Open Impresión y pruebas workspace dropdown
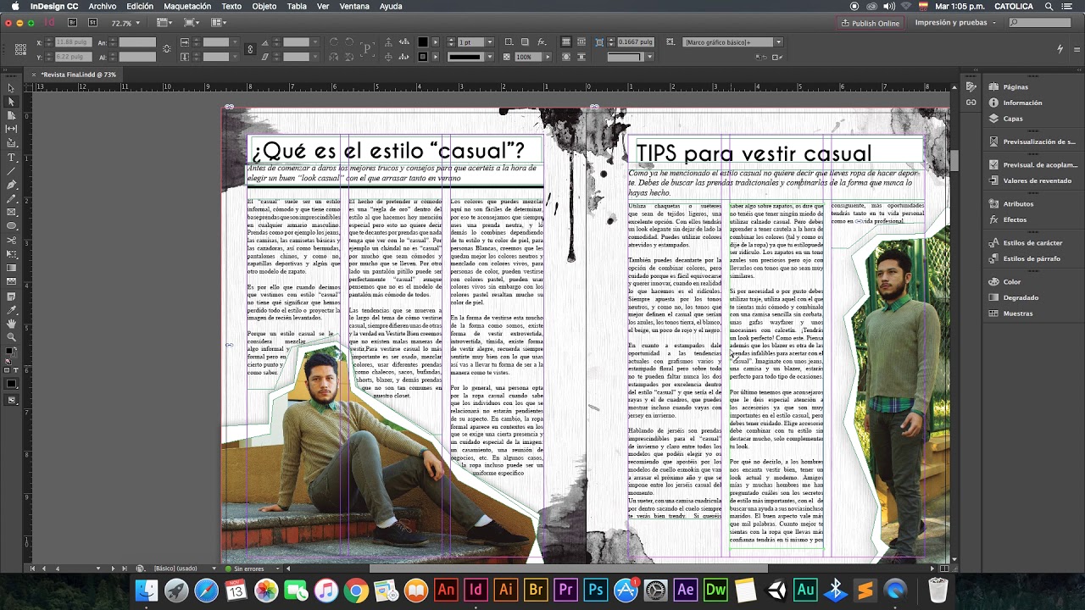The width and height of the screenshot is (1085, 610). point(955,23)
